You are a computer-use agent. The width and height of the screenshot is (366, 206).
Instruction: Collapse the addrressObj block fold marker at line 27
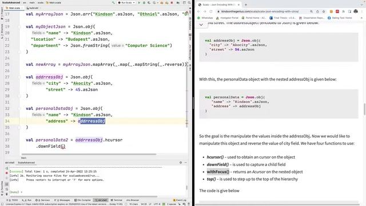(x=20, y=77)
